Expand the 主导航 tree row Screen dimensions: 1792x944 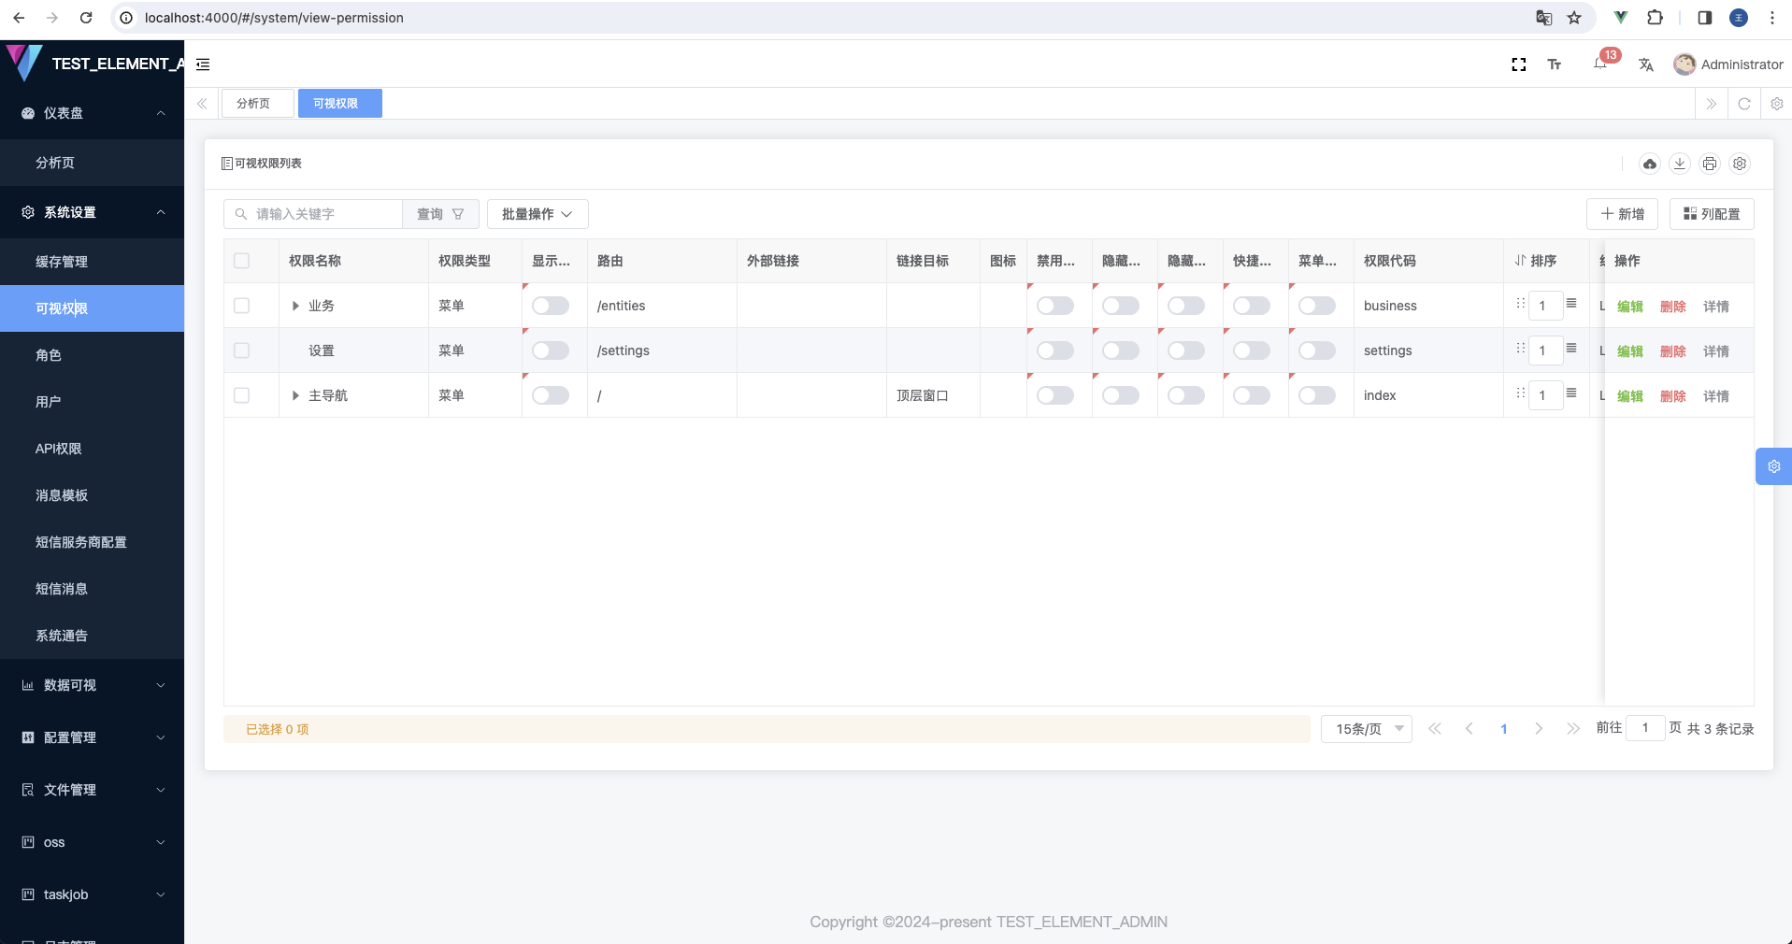click(x=295, y=395)
